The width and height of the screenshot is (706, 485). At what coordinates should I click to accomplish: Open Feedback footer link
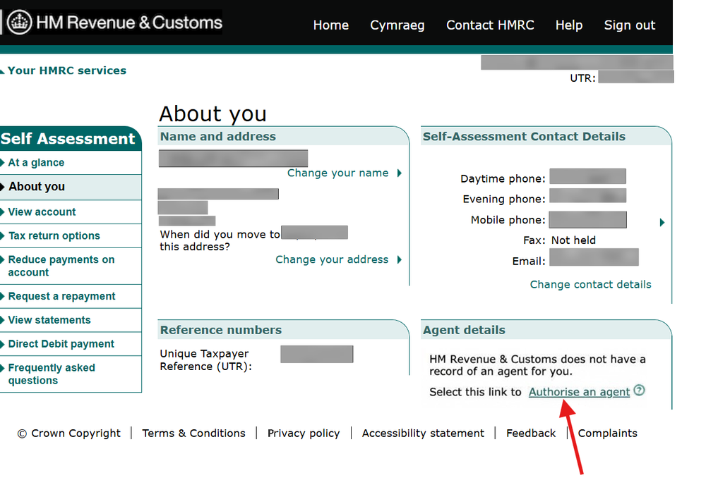531,434
